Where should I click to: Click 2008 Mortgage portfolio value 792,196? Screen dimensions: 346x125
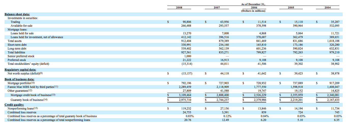(x=186, y=83)
